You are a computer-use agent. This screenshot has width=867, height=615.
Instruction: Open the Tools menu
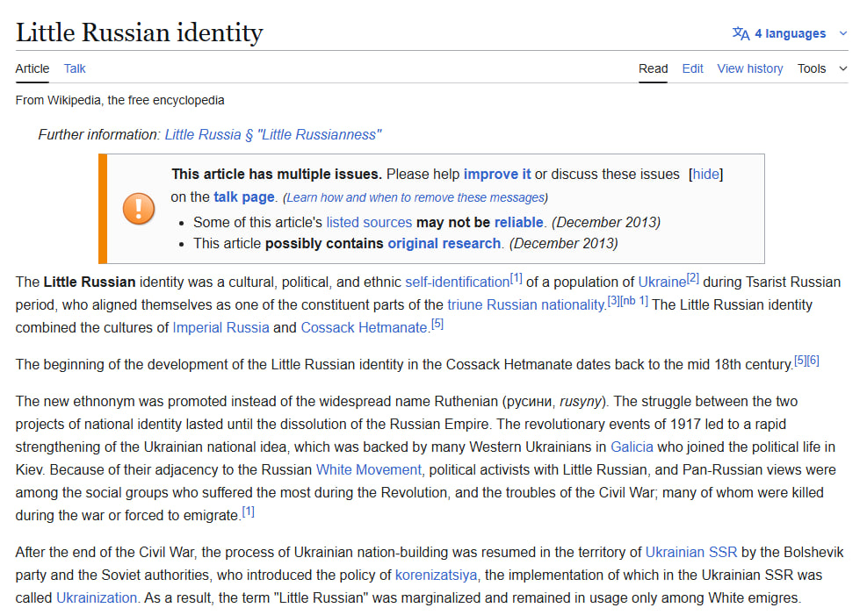pyautogui.click(x=811, y=68)
